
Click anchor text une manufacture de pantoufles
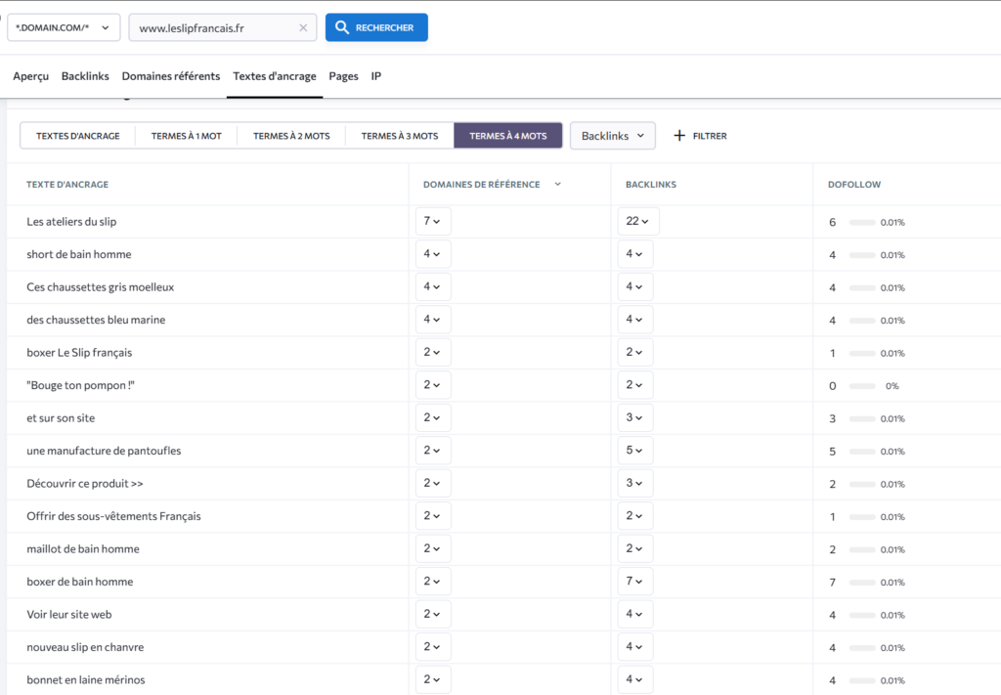(104, 451)
